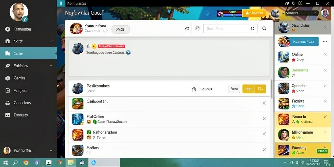
Task: Open the Hadiars game icon
Action: pos(78,150)
